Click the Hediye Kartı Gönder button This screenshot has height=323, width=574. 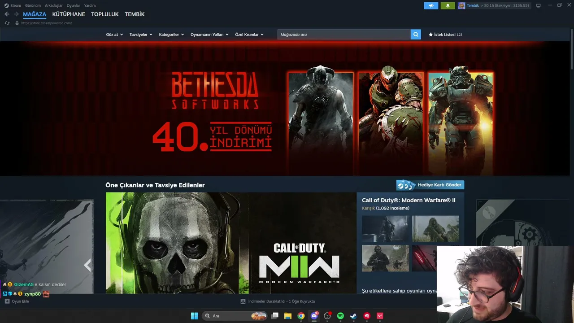pyautogui.click(x=430, y=185)
